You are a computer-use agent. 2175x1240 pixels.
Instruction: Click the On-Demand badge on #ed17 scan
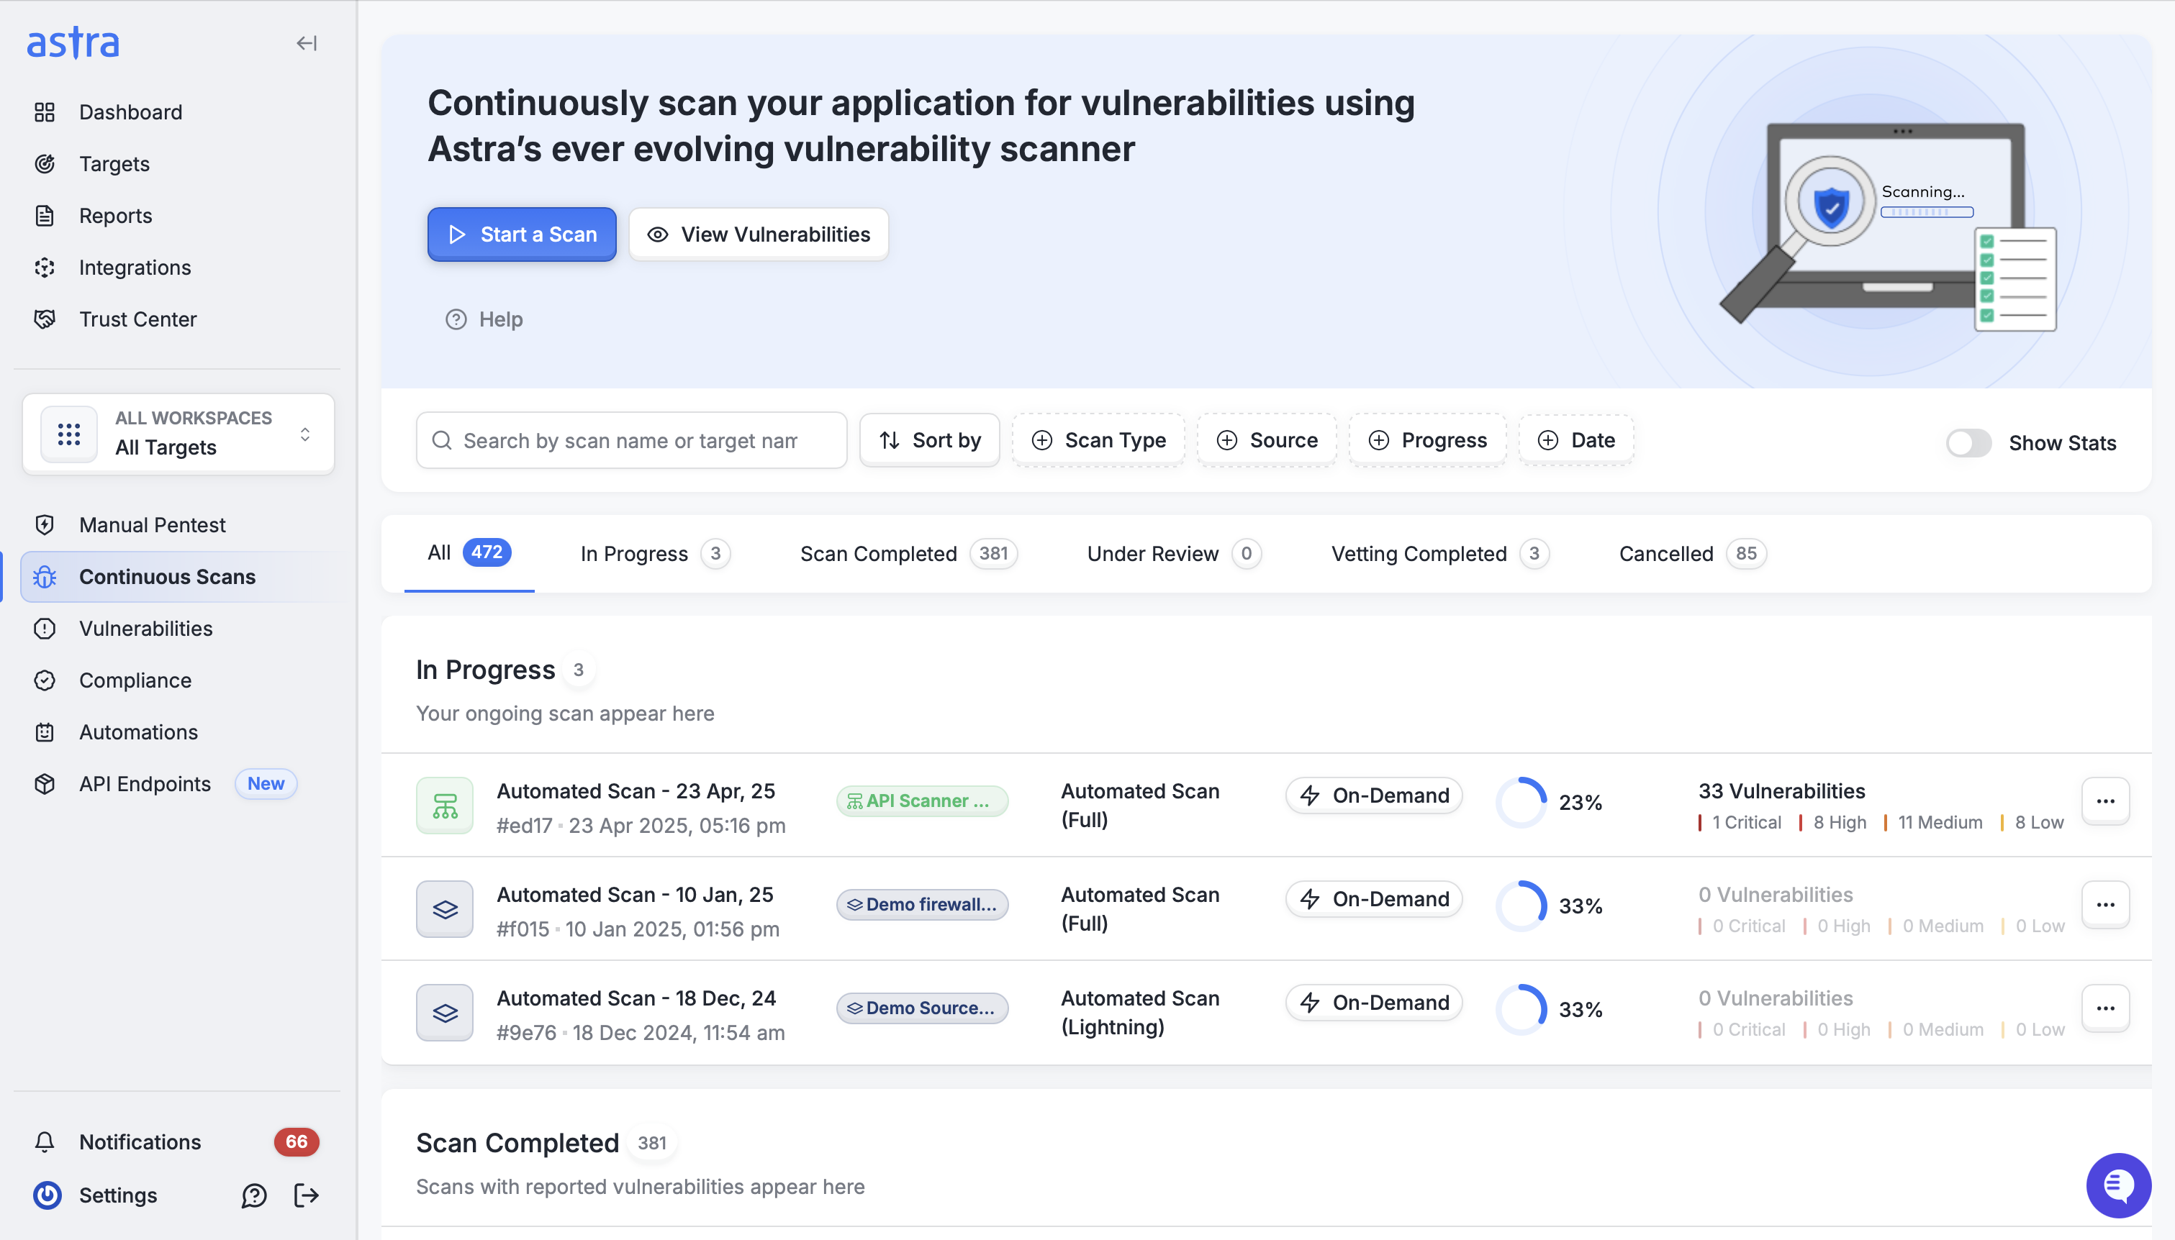tap(1373, 795)
